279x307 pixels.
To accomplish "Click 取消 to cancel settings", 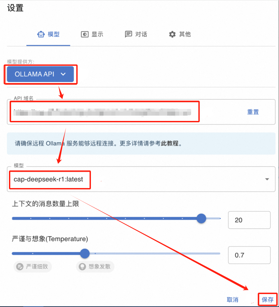I will (233, 300).
